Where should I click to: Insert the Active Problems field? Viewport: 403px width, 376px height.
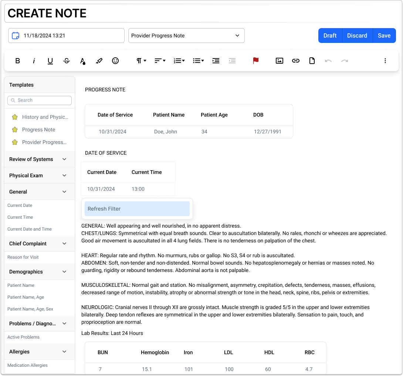click(x=23, y=337)
